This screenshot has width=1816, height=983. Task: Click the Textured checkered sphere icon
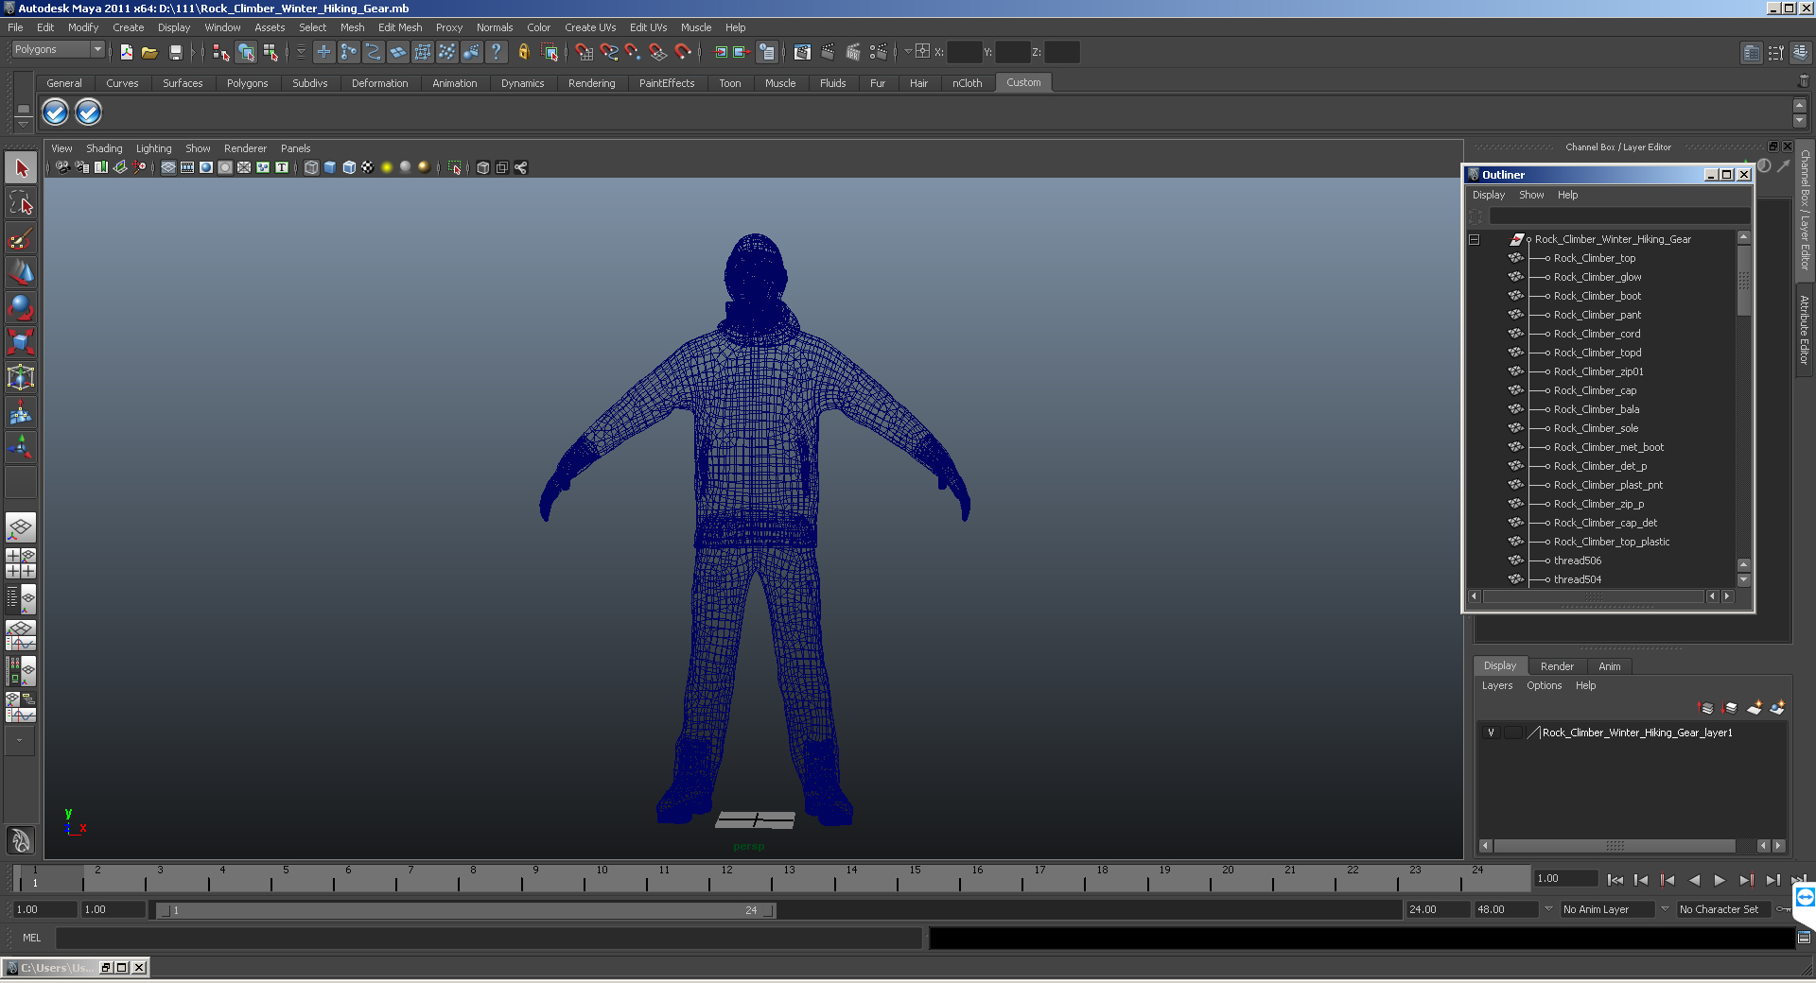click(368, 167)
